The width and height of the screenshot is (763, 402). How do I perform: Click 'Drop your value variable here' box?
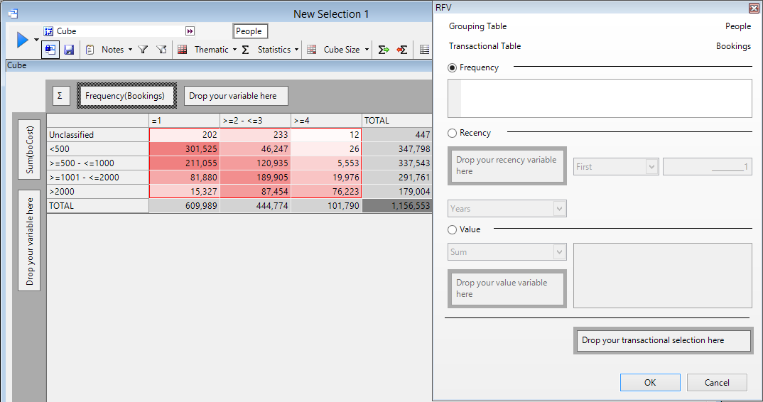click(507, 288)
